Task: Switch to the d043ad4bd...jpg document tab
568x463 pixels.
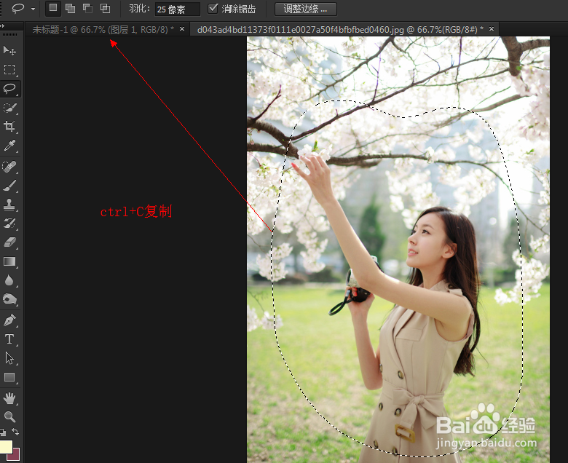Action: 340,29
